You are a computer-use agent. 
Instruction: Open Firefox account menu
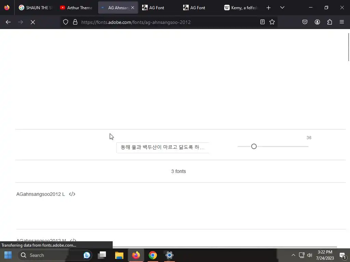pyautogui.click(x=317, y=22)
